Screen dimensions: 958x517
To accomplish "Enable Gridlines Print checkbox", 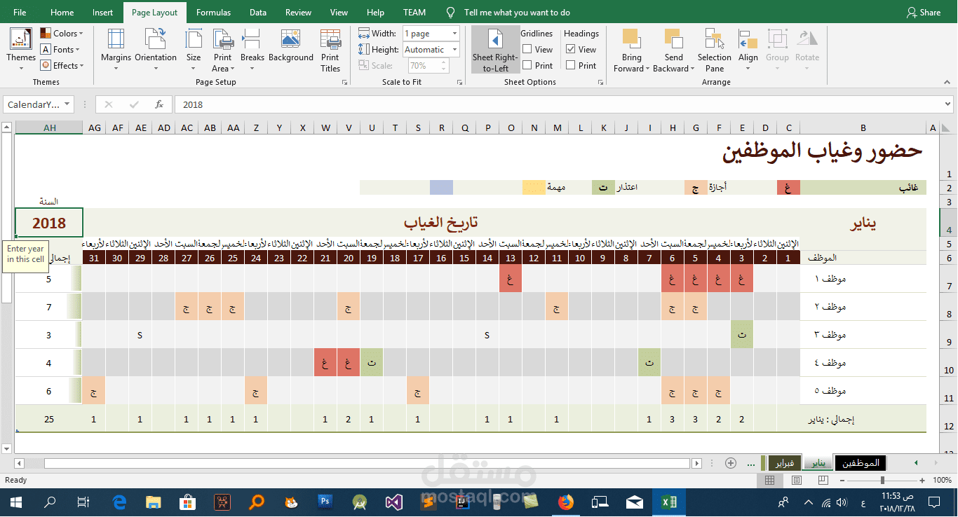I will click(x=526, y=66).
